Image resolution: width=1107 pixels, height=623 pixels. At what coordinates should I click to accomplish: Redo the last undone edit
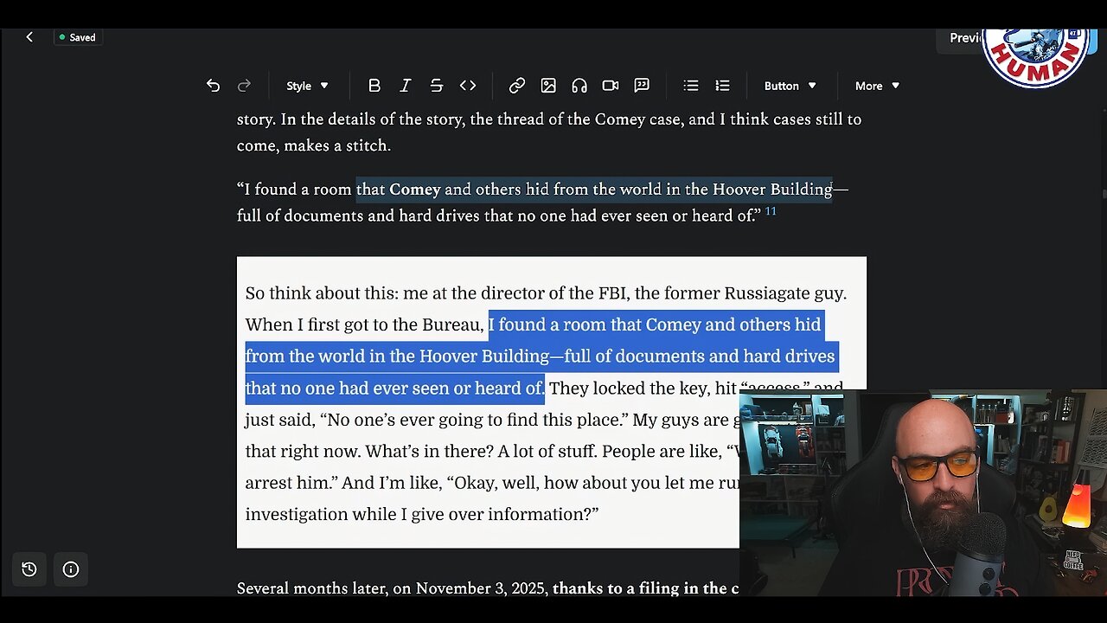point(244,86)
